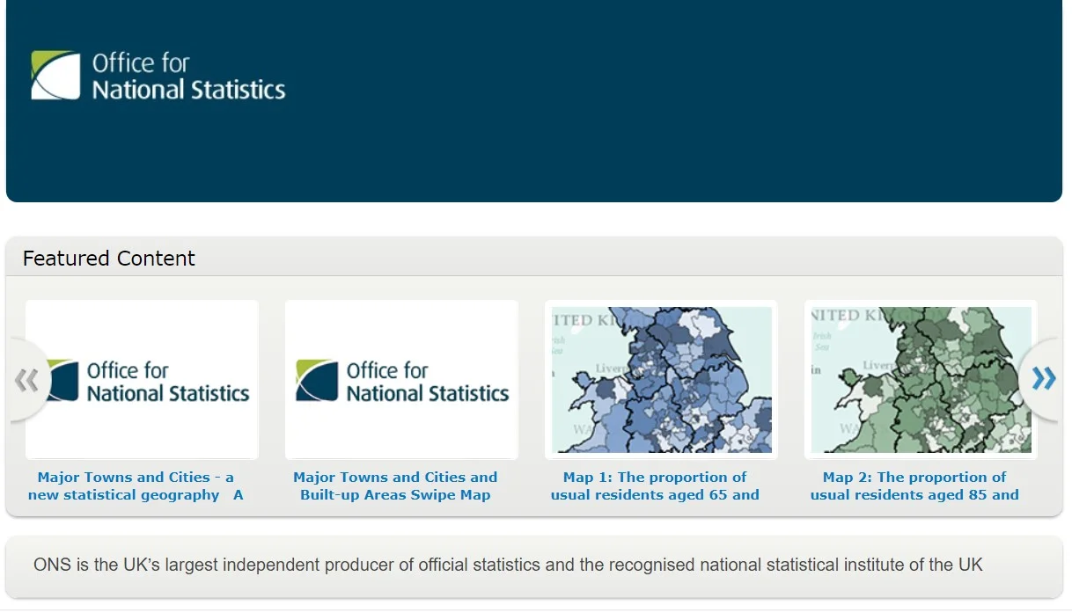
Task: Open the blue Map 1 thumbnail
Action: pos(661,379)
